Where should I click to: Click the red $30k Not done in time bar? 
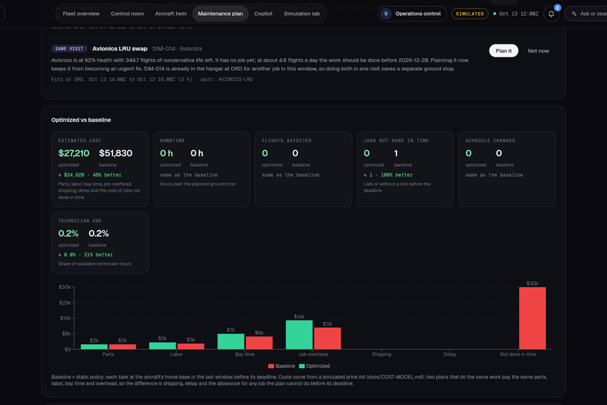coord(532,318)
